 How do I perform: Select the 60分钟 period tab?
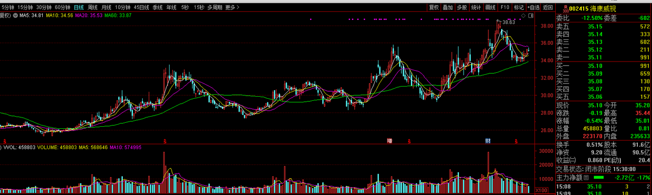click(63, 8)
